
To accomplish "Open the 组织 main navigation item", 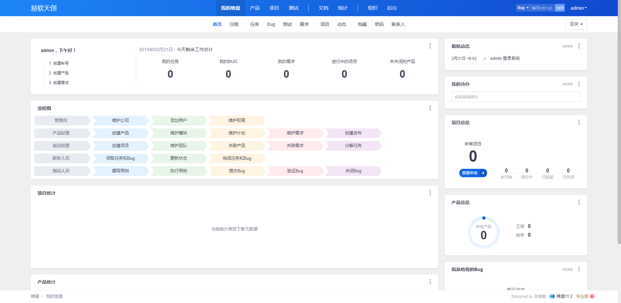I will pyautogui.click(x=373, y=8).
